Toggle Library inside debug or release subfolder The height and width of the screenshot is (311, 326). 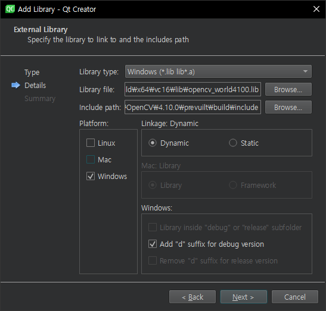point(153,227)
